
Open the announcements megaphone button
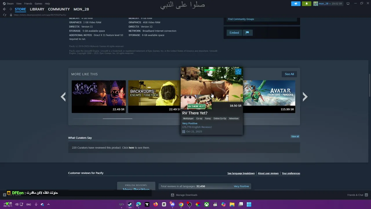tap(296, 3)
